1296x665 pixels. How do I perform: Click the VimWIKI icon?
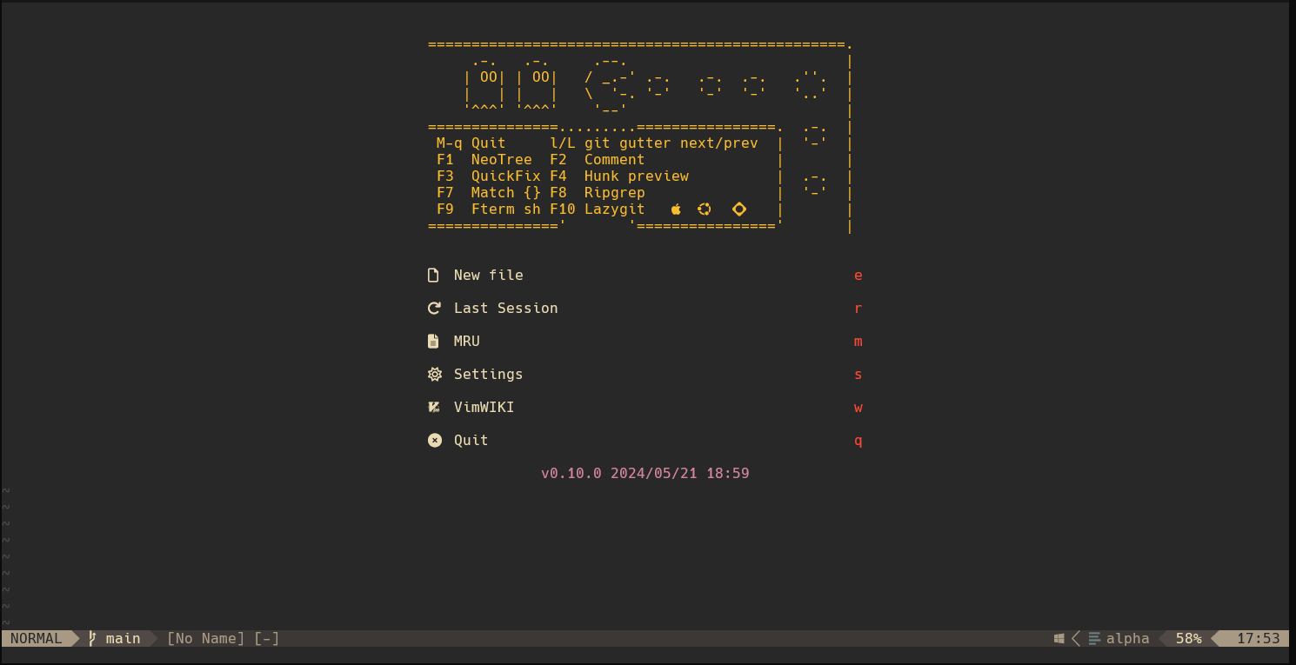pos(434,407)
